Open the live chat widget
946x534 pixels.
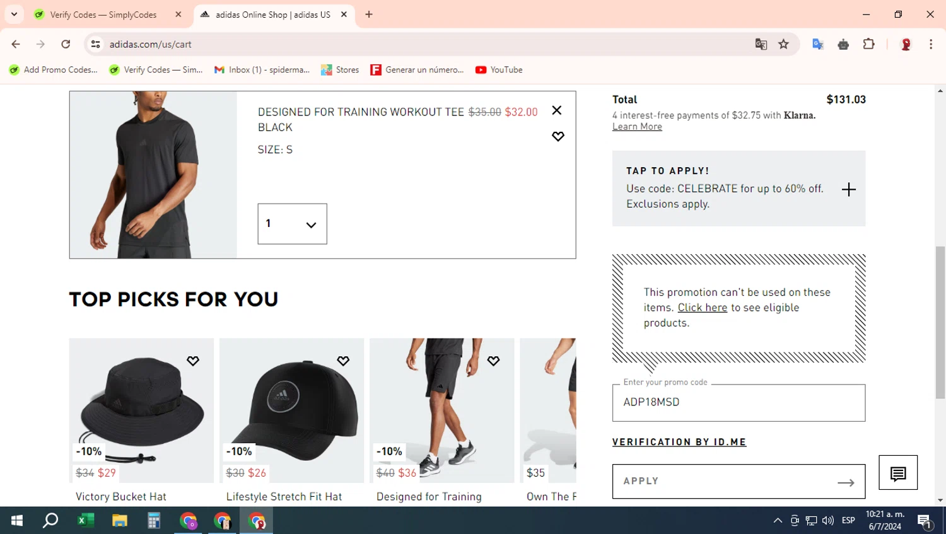(898, 473)
